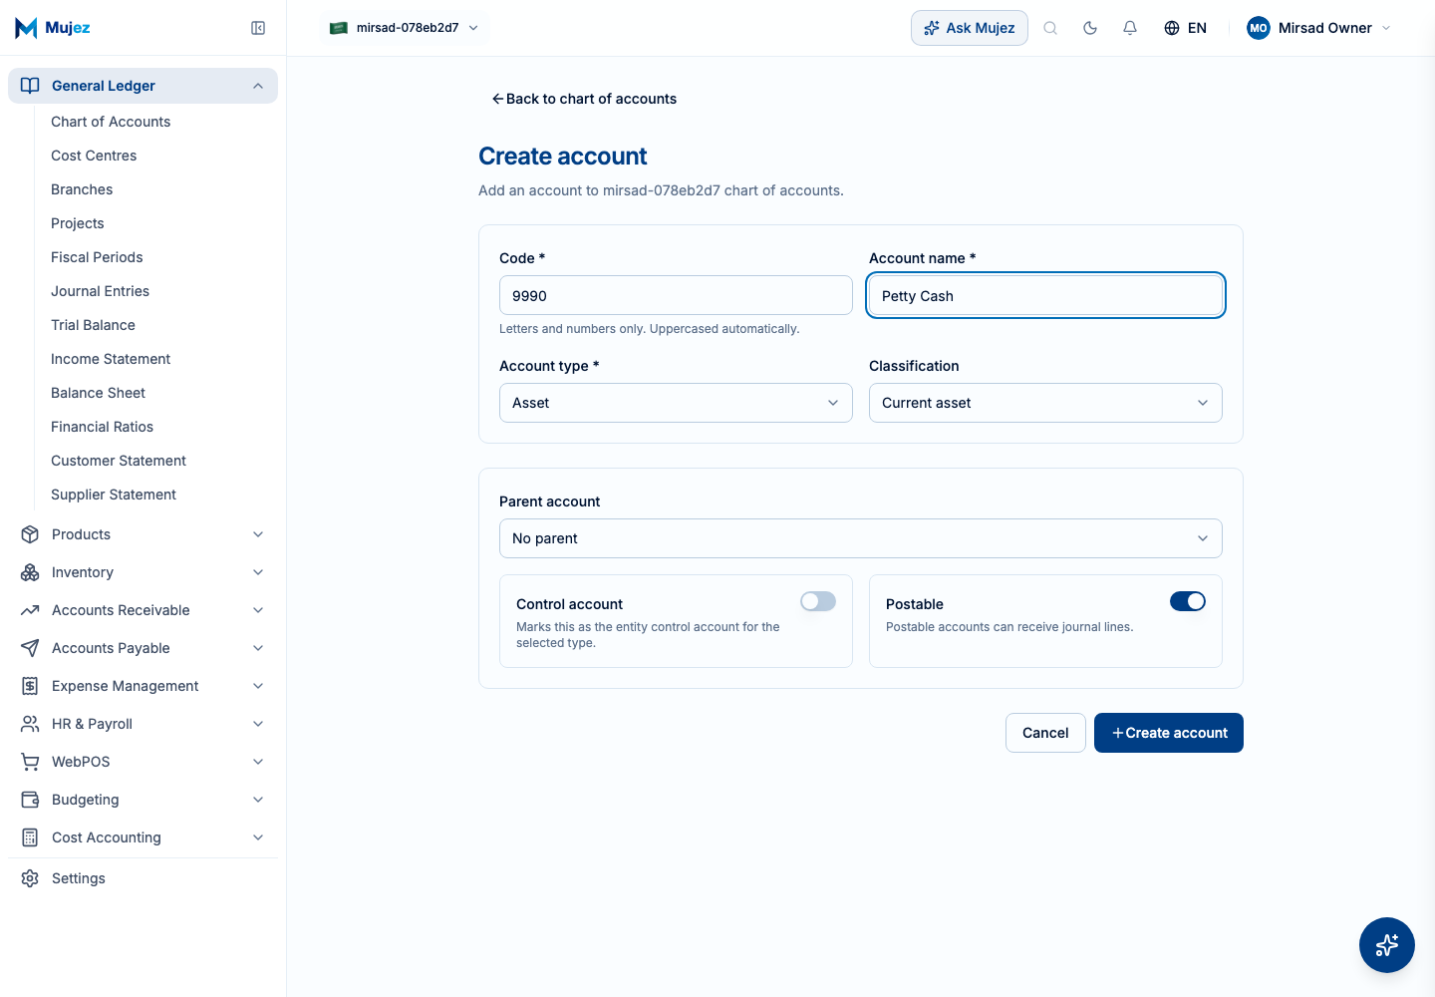Open Projects page
Image resolution: width=1435 pixels, height=997 pixels.
point(78,223)
